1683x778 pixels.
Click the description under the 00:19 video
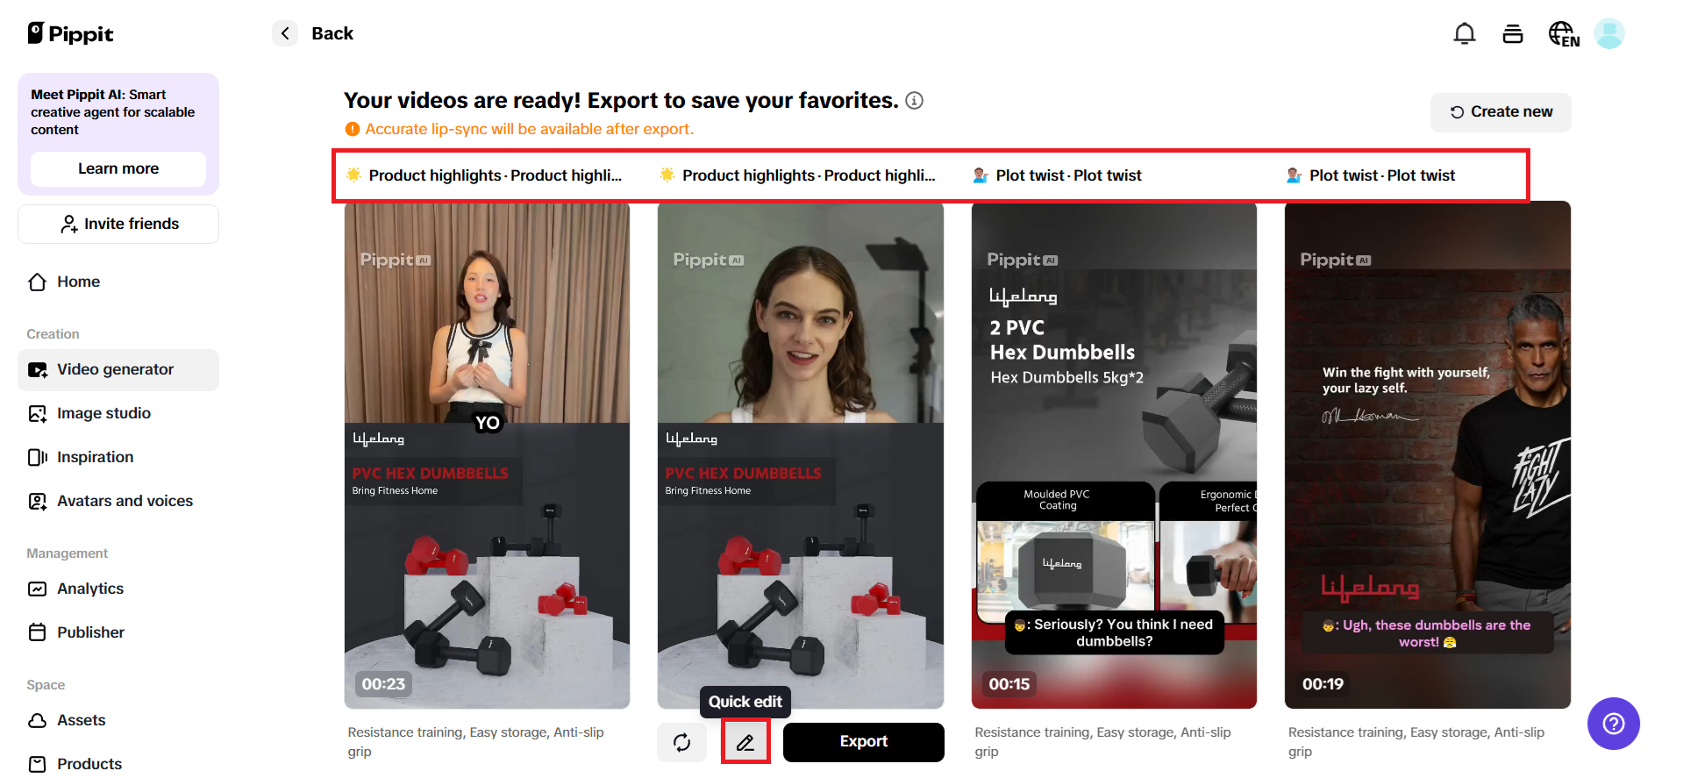tap(1416, 742)
